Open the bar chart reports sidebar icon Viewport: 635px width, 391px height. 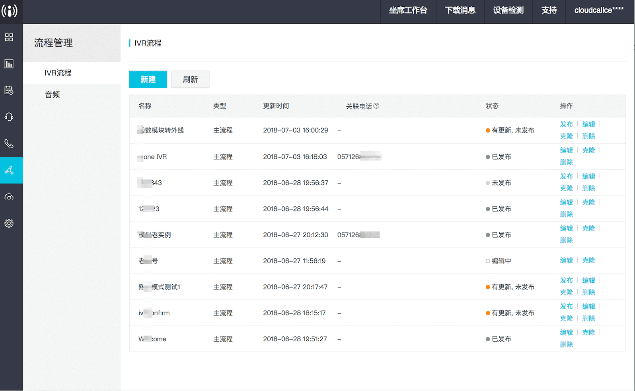9,64
